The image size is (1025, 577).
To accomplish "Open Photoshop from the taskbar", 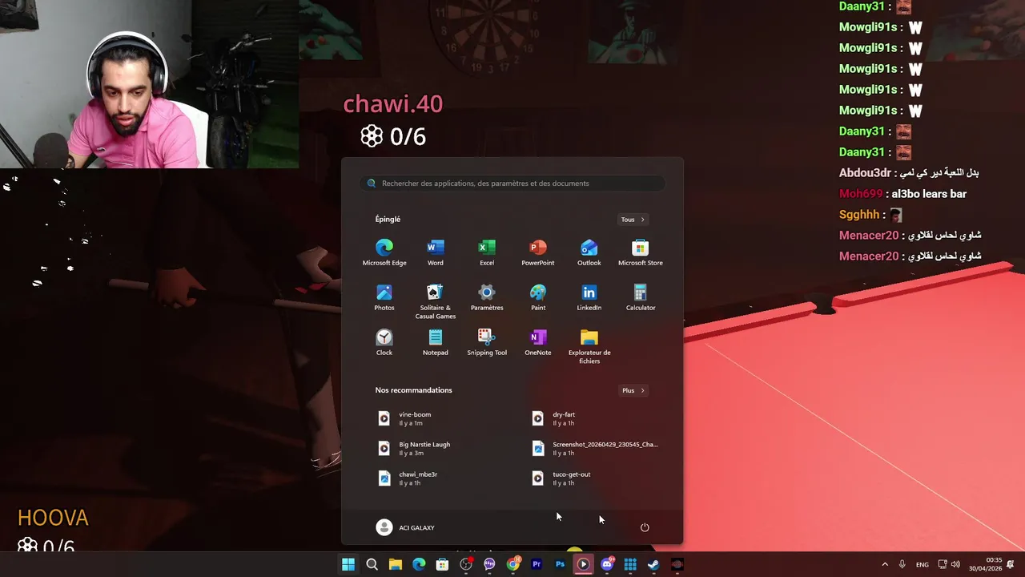I will (x=560, y=564).
